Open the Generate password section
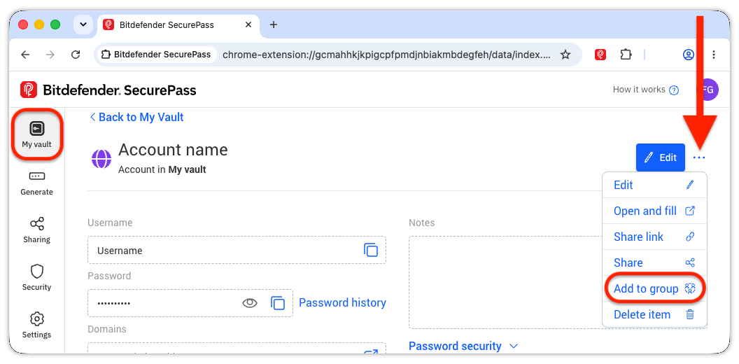Viewport: 739px width, 364px height. coord(37,183)
